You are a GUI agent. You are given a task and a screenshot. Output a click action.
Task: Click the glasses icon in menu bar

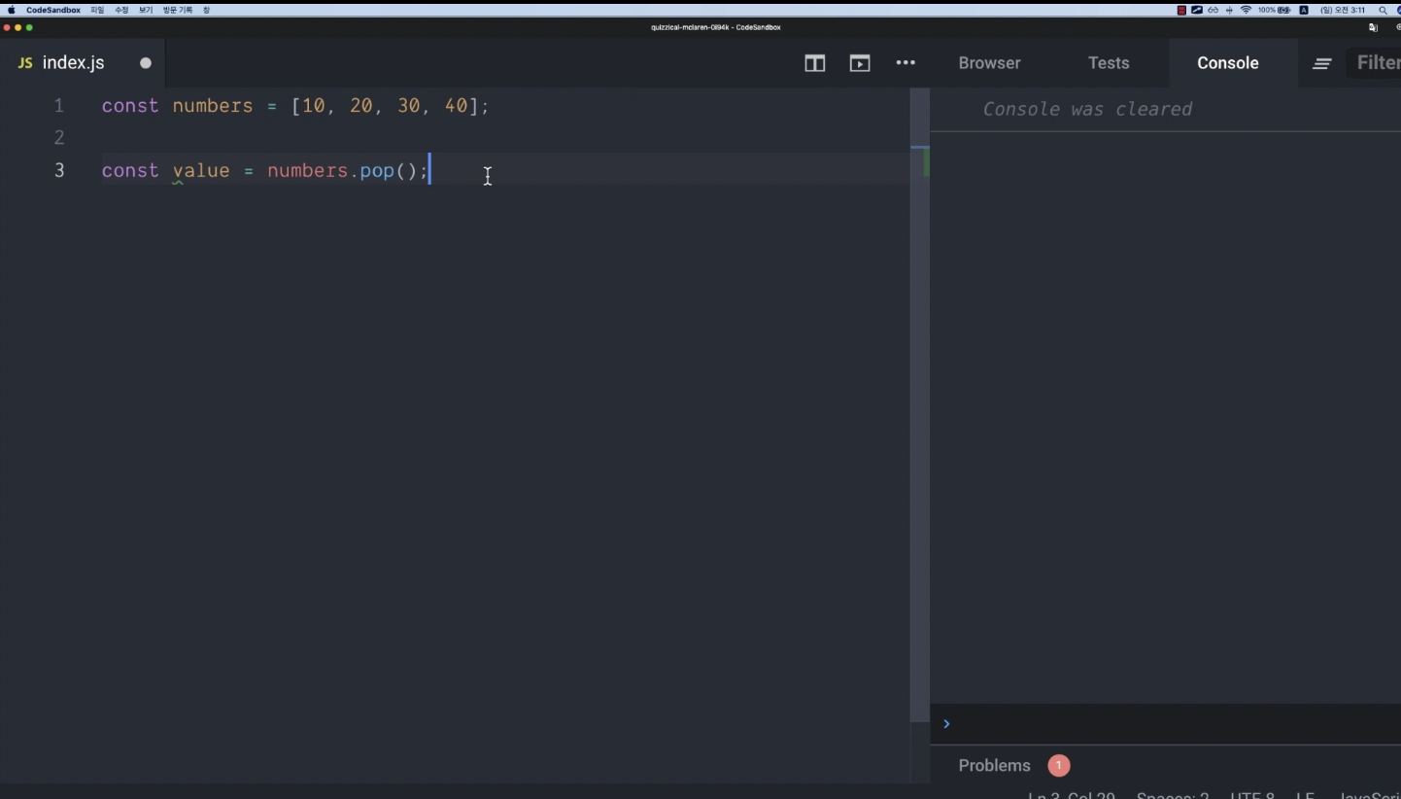[x=1213, y=10]
